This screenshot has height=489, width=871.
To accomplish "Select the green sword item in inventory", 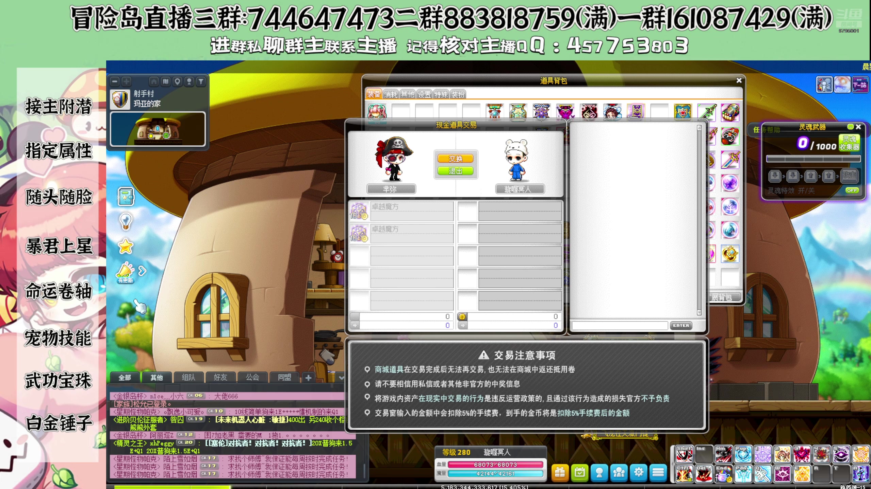I will (707, 112).
